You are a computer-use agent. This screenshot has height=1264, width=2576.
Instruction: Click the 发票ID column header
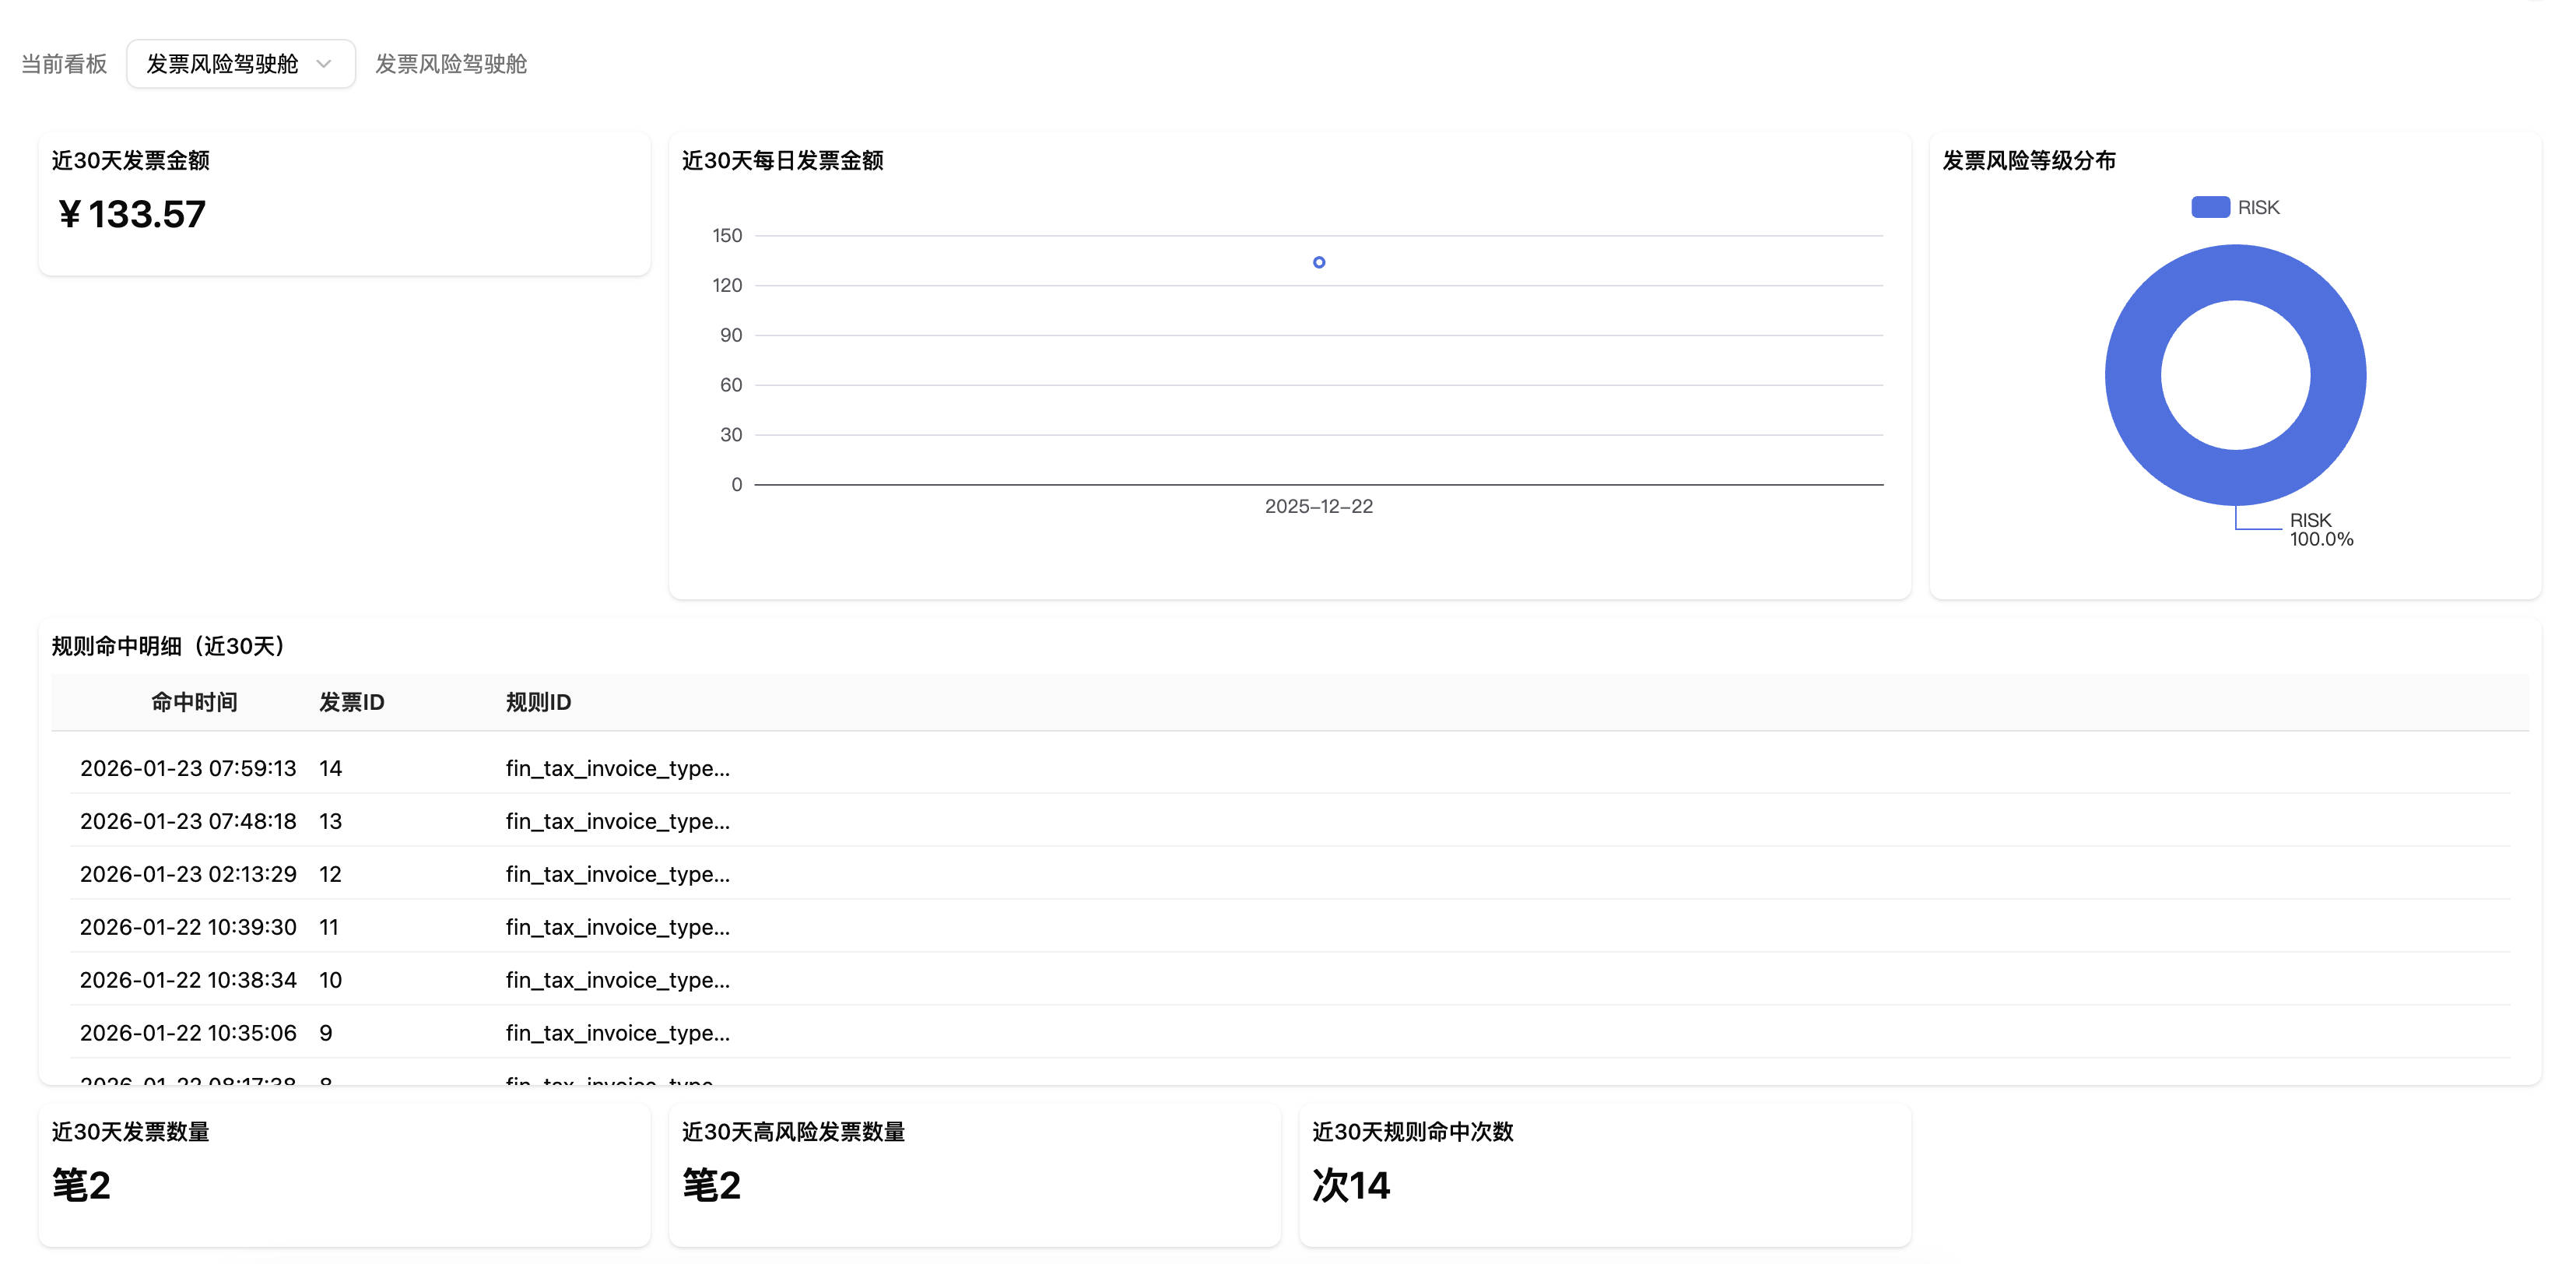pyautogui.click(x=351, y=702)
